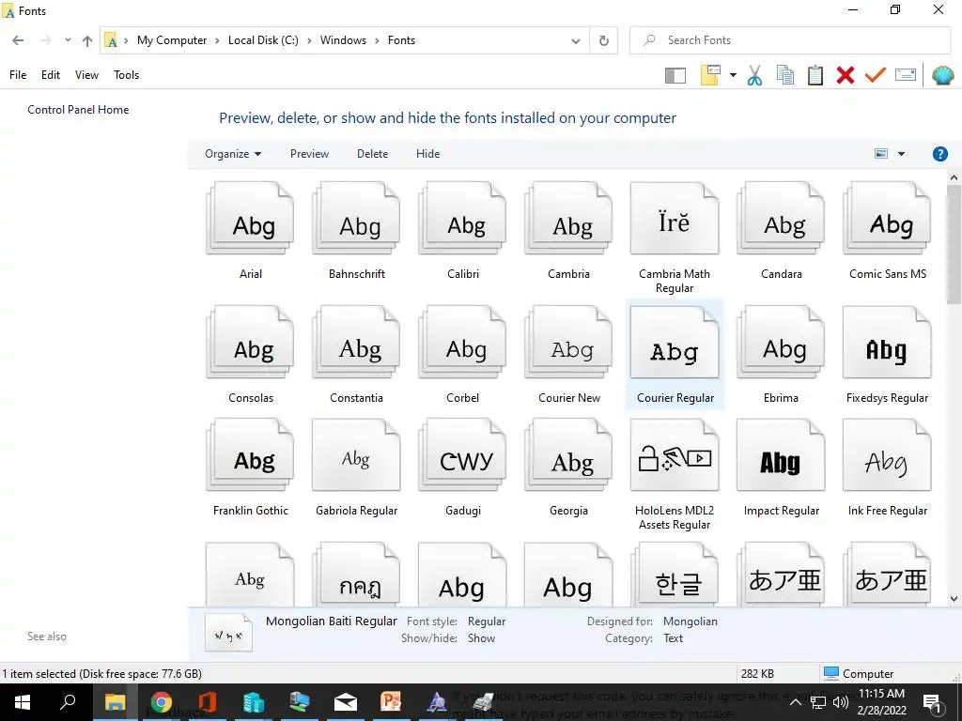Click the change view icon
Viewport: 962px width, 721px height.
click(x=881, y=154)
